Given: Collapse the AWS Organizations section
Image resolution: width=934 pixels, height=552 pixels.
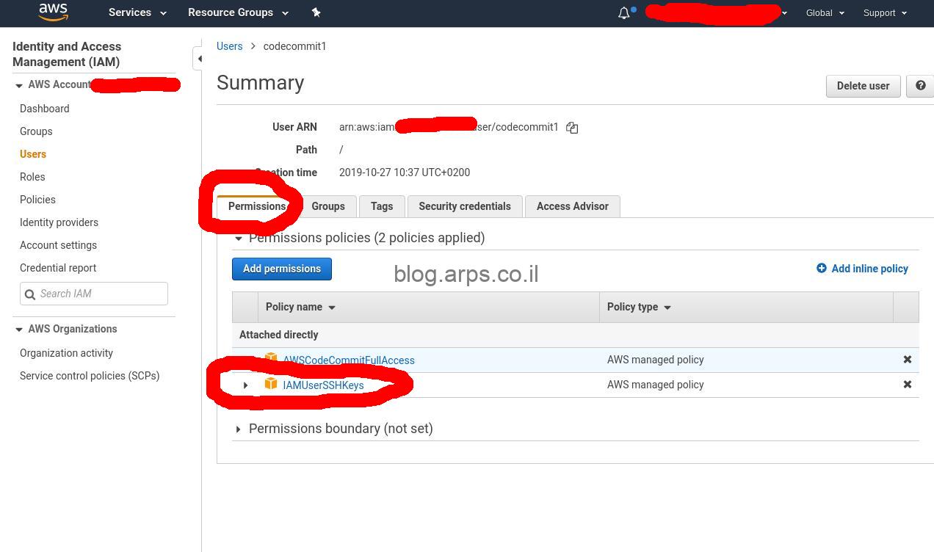Looking at the screenshot, I should (19, 330).
